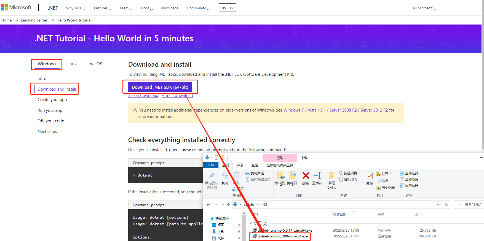484x241 pixels.
Task: Collapse the 今天 (2) file group
Action: (250, 223)
